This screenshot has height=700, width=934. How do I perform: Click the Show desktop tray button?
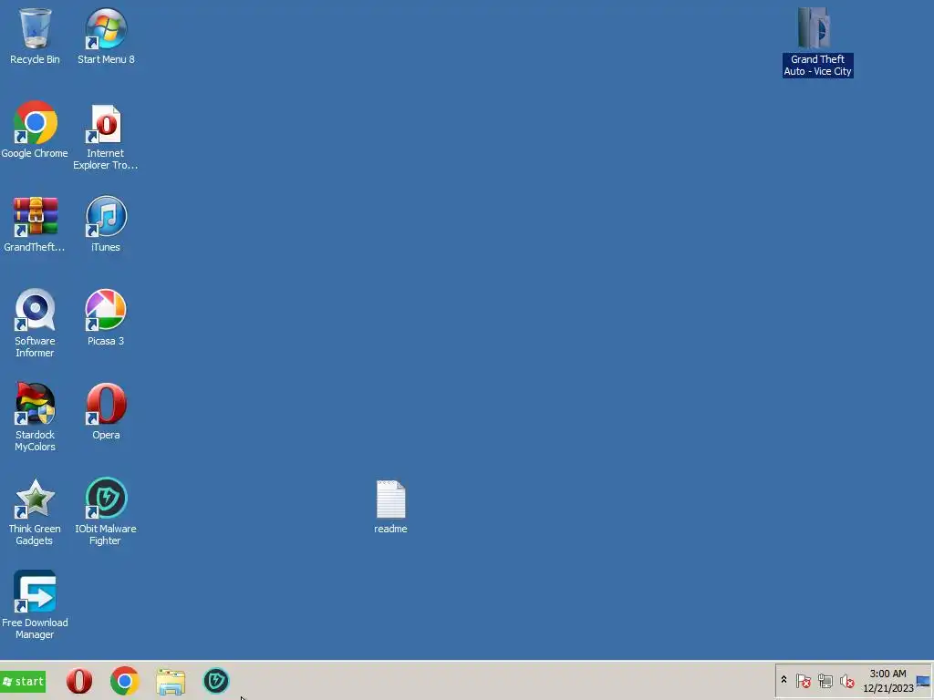point(924,681)
